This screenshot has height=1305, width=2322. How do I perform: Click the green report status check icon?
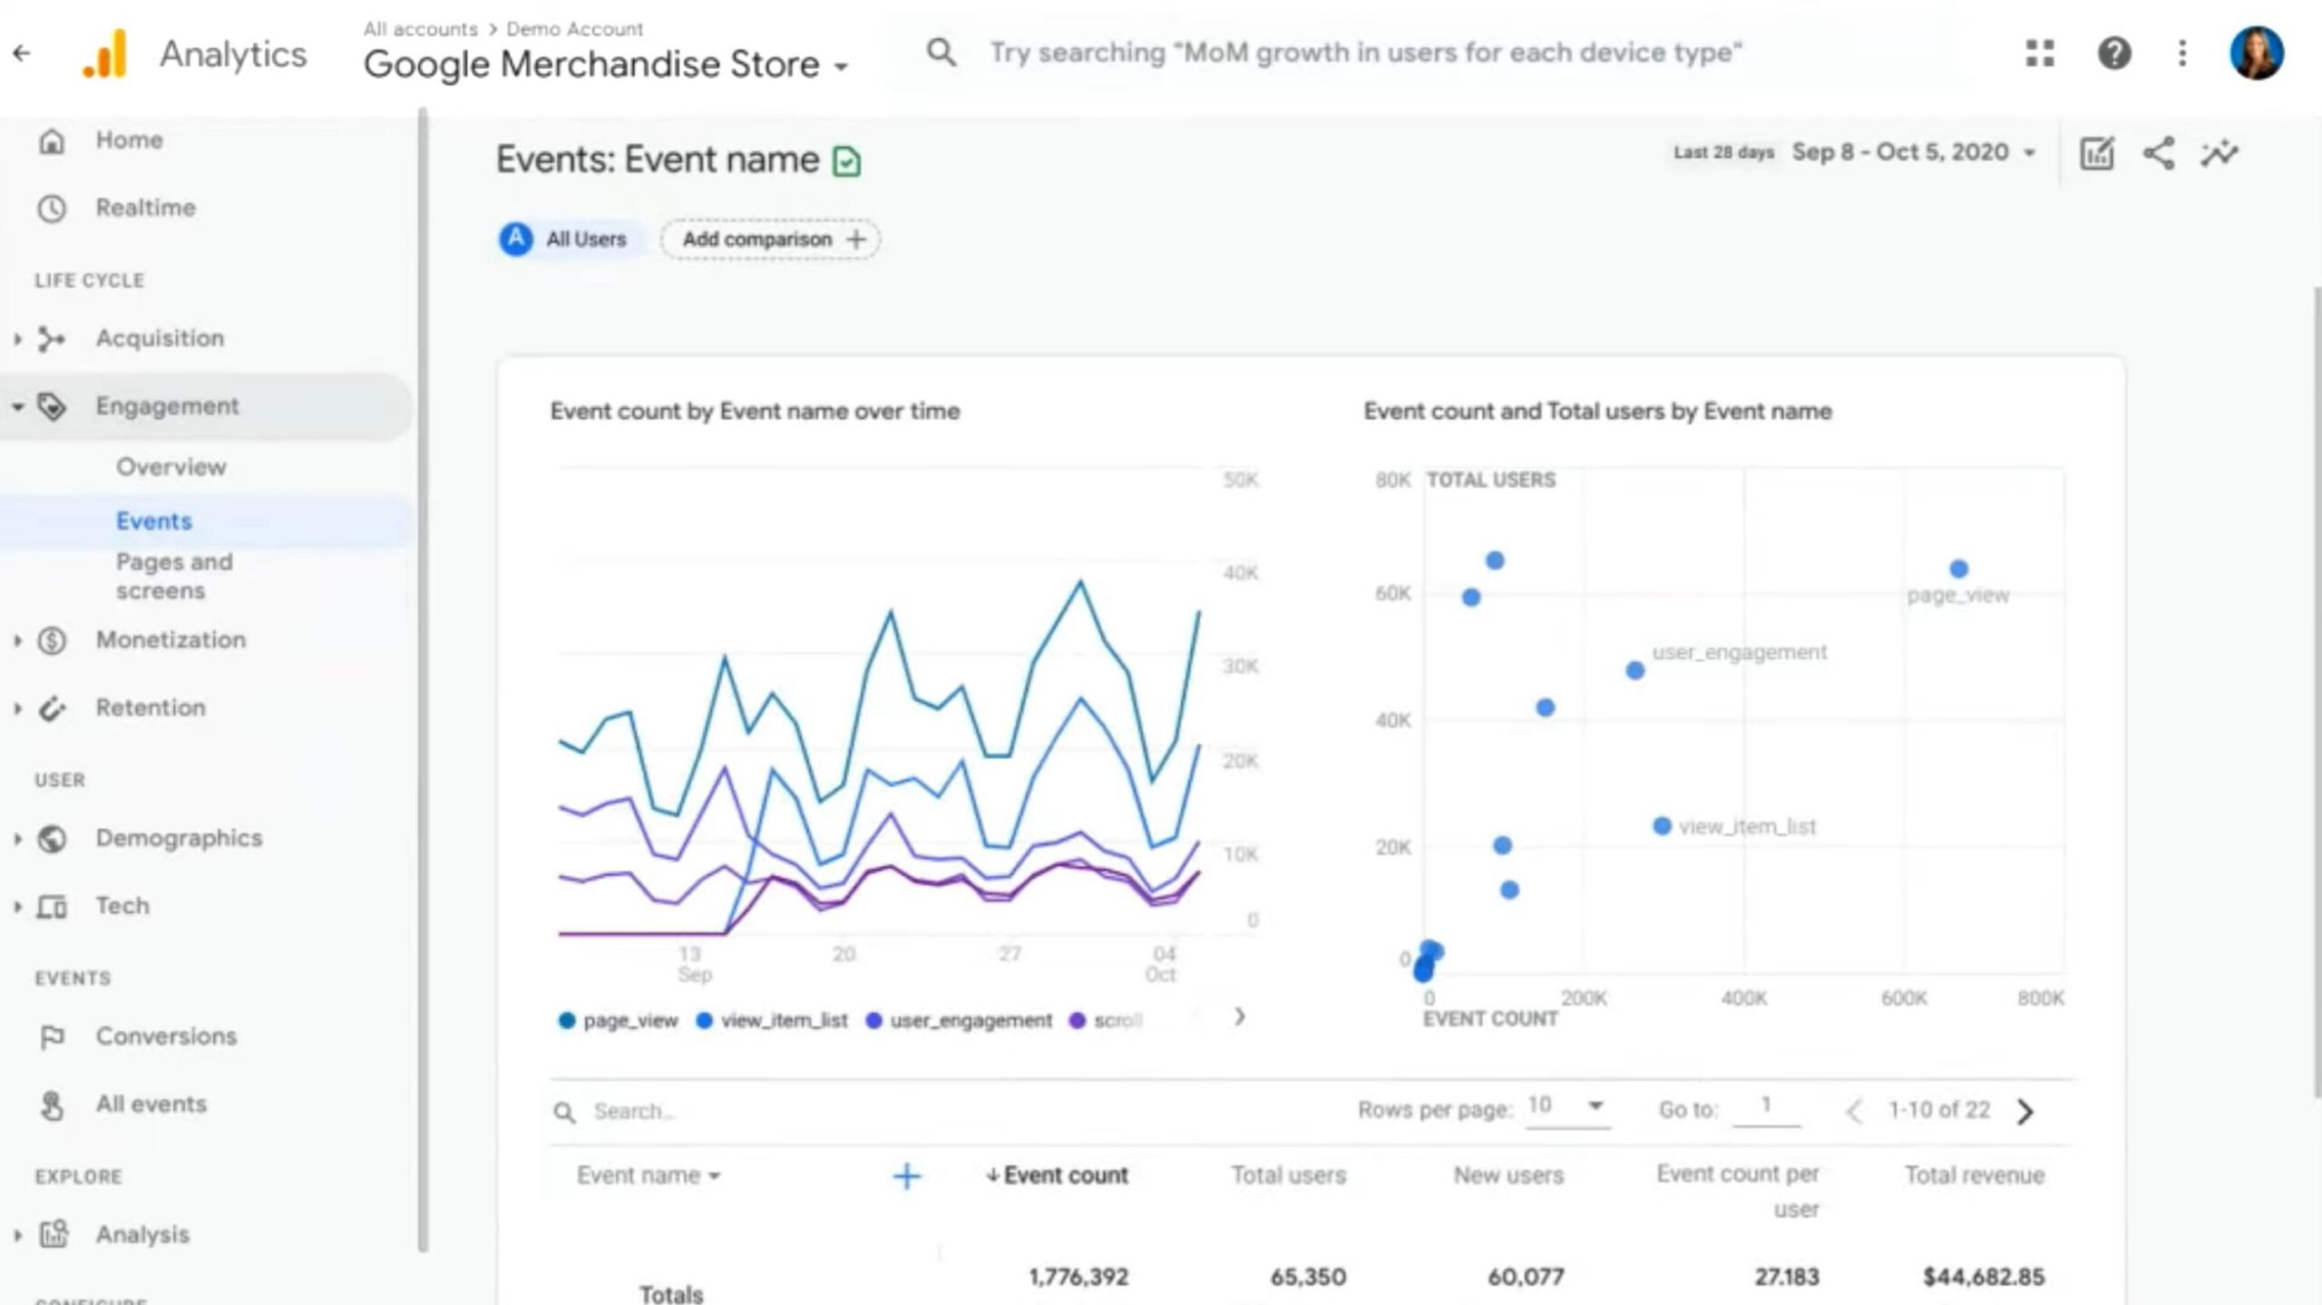[846, 161]
